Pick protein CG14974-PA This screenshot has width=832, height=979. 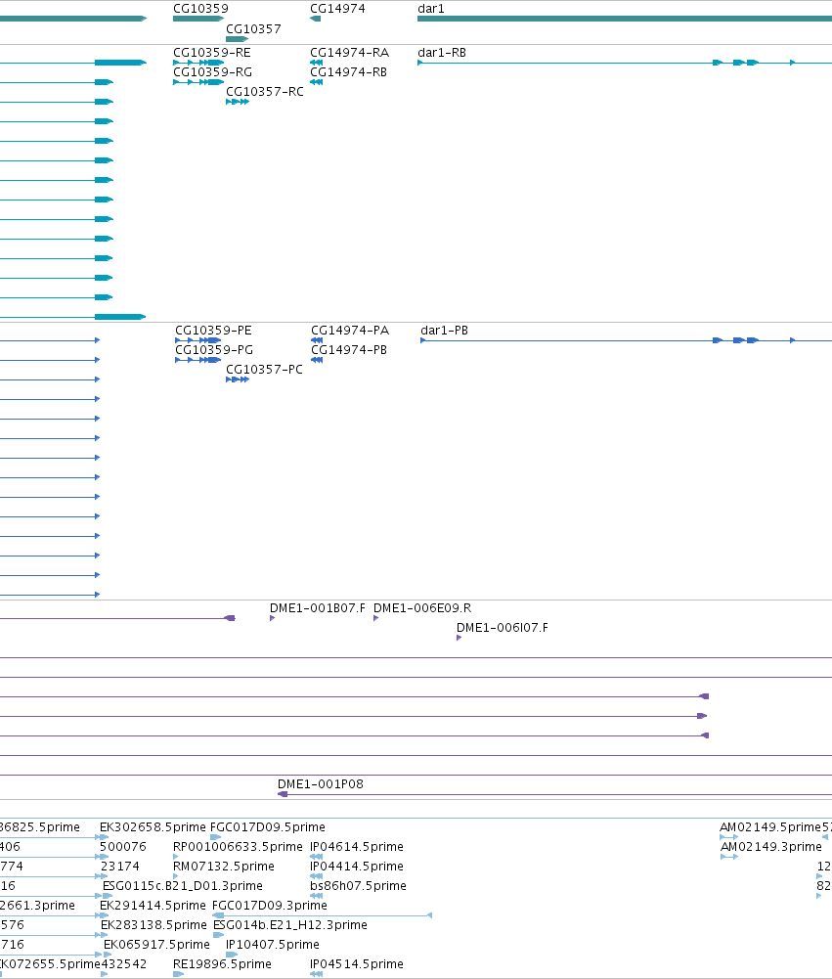coord(317,340)
